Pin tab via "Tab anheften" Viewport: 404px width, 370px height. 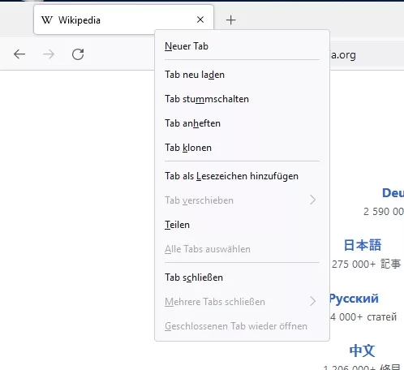242,123
